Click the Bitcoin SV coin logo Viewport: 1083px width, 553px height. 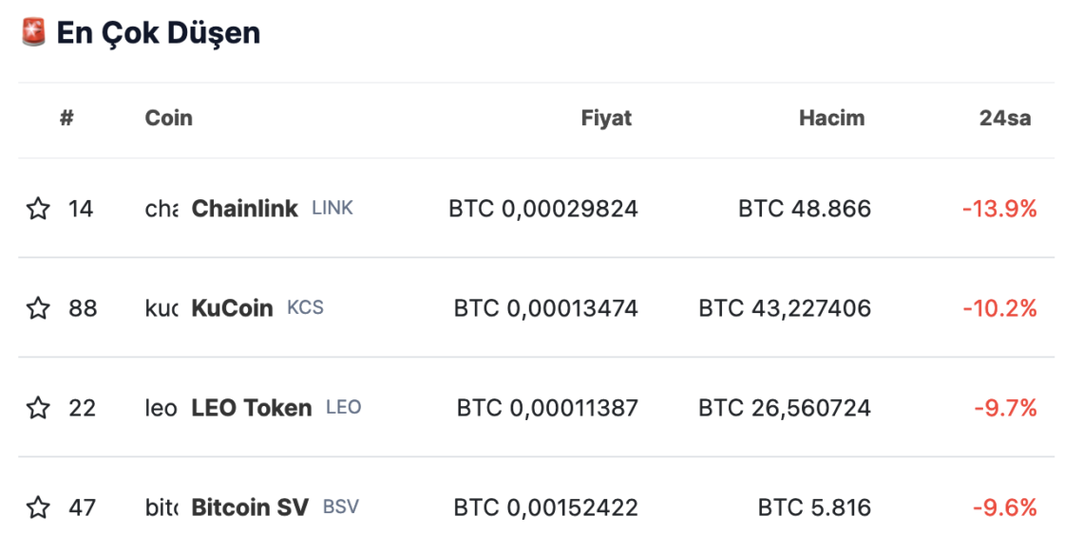click(161, 507)
